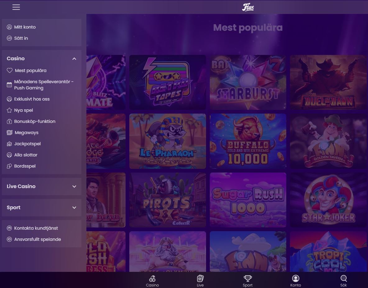Click the slot machine icon beside Megaways
The width and height of the screenshot is (368, 288).
point(9,133)
